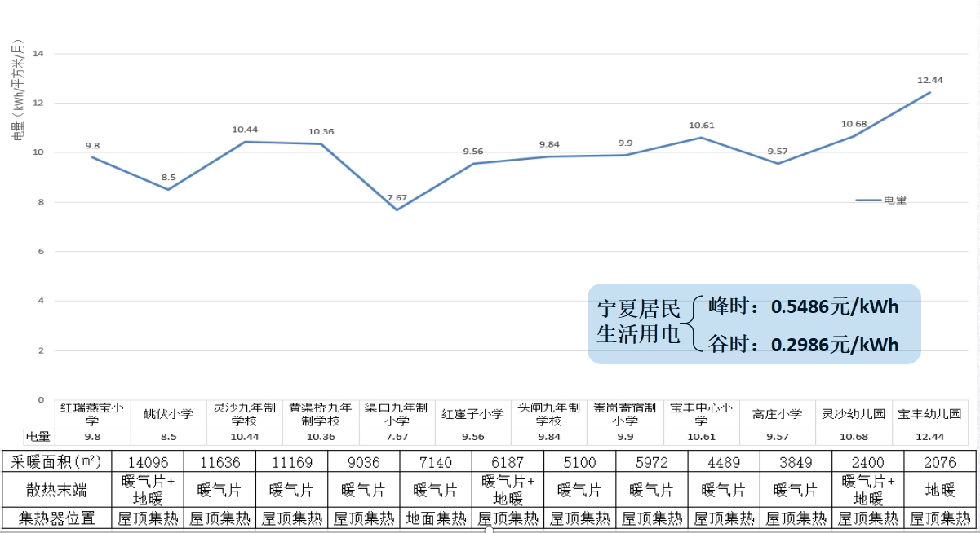Image resolution: width=980 pixels, height=533 pixels.
Task: Click the 电量 row header of the data table
Action: pos(38,437)
